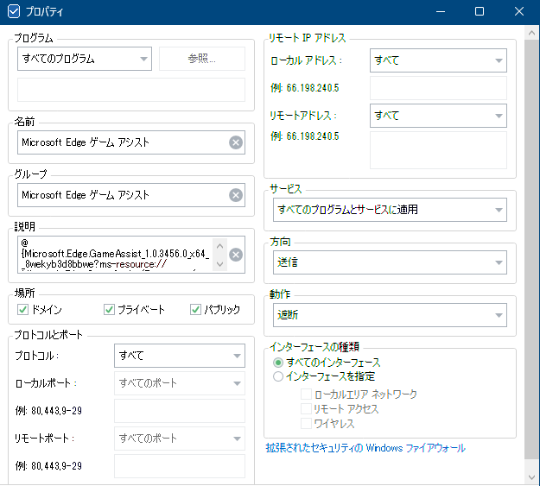Image resolution: width=540 pixels, height=486 pixels.
Task: Open the 方向 dropdown showing 送信
Action: [x=389, y=262]
